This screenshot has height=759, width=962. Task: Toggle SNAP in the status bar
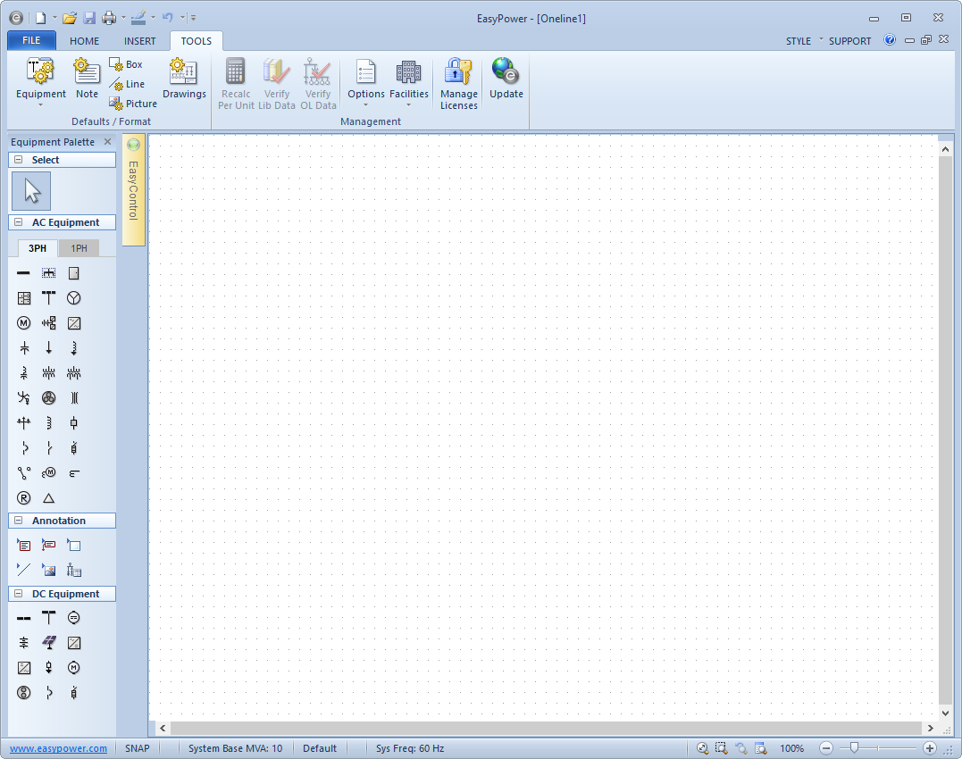[x=138, y=748]
